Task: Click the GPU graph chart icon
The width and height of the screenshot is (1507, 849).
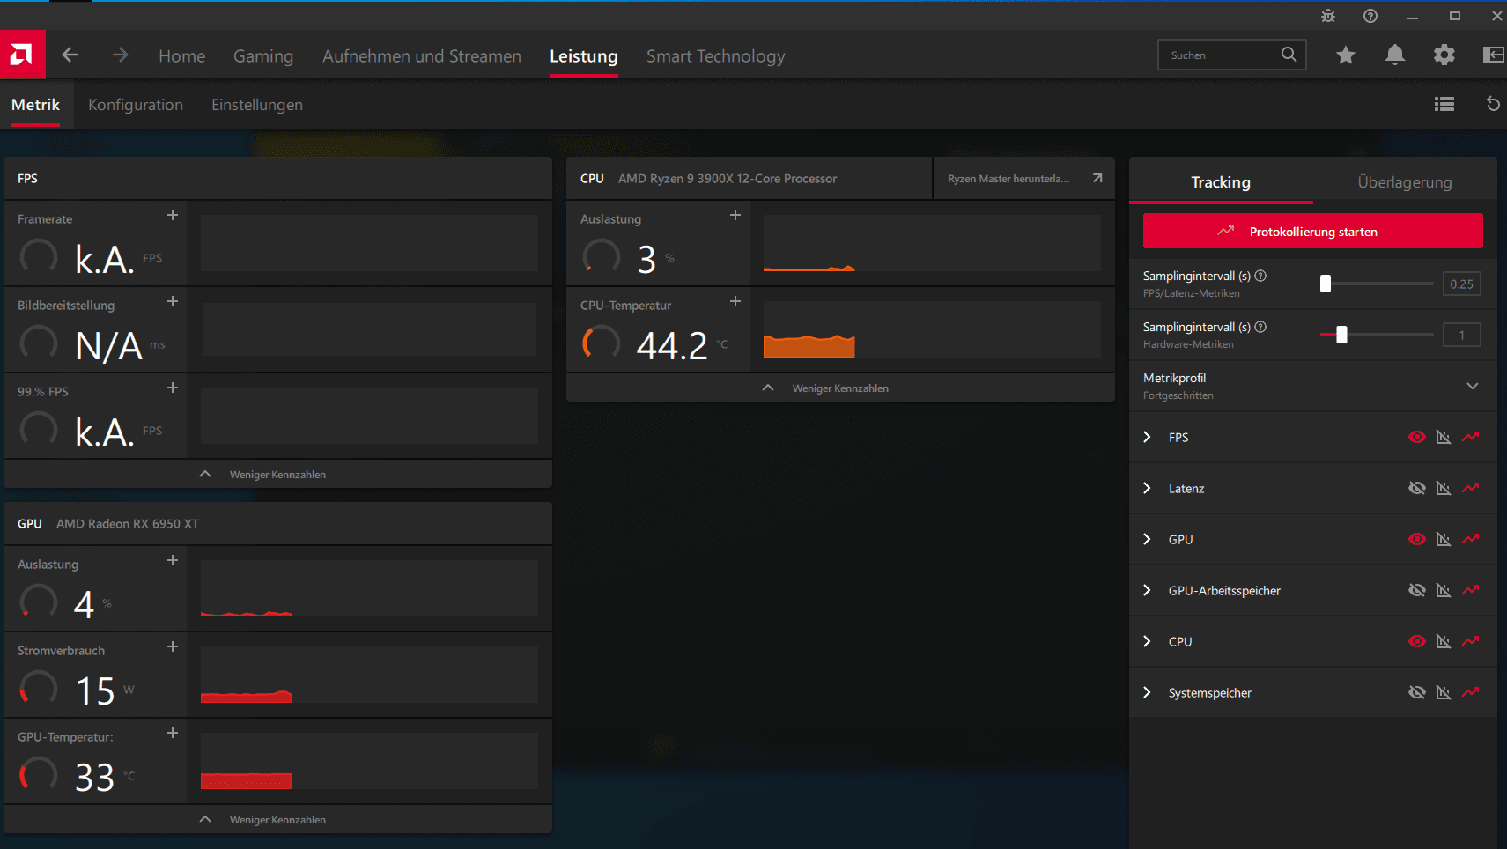Action: [1444, 539]
